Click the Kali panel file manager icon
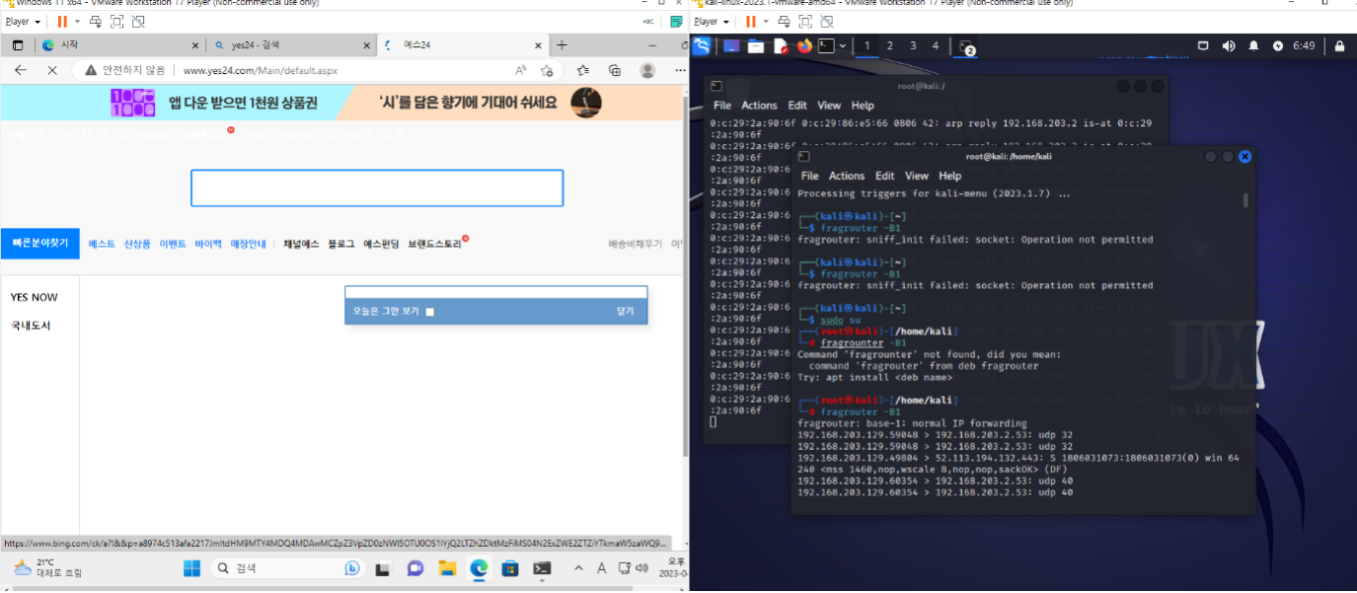This screenshot has width=1357, height=593. coord(756,45)
